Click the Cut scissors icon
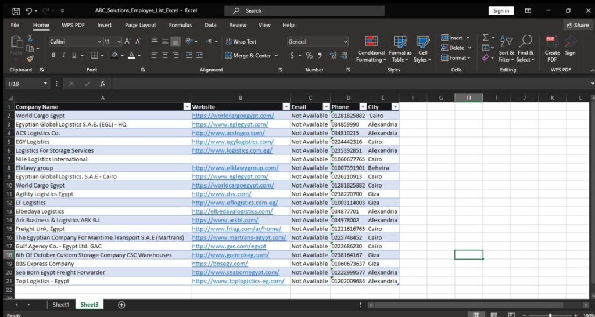This screenshot has height=317, width=595. pos(30,39)
